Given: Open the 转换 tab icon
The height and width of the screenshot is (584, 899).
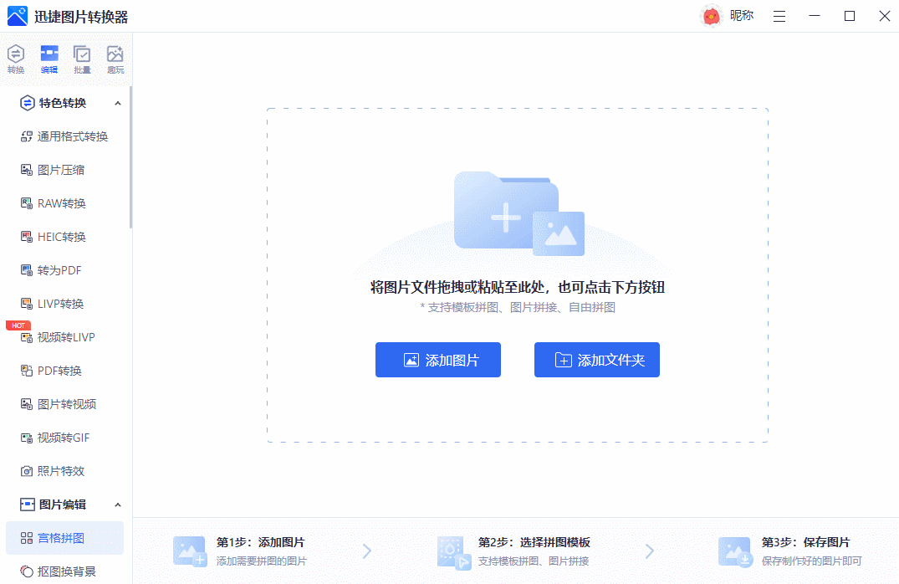Looking at the screenshot, I should point(16,54).
